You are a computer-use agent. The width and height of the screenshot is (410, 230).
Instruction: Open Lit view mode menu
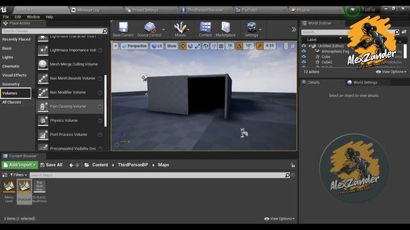click(x=157, y=46)
